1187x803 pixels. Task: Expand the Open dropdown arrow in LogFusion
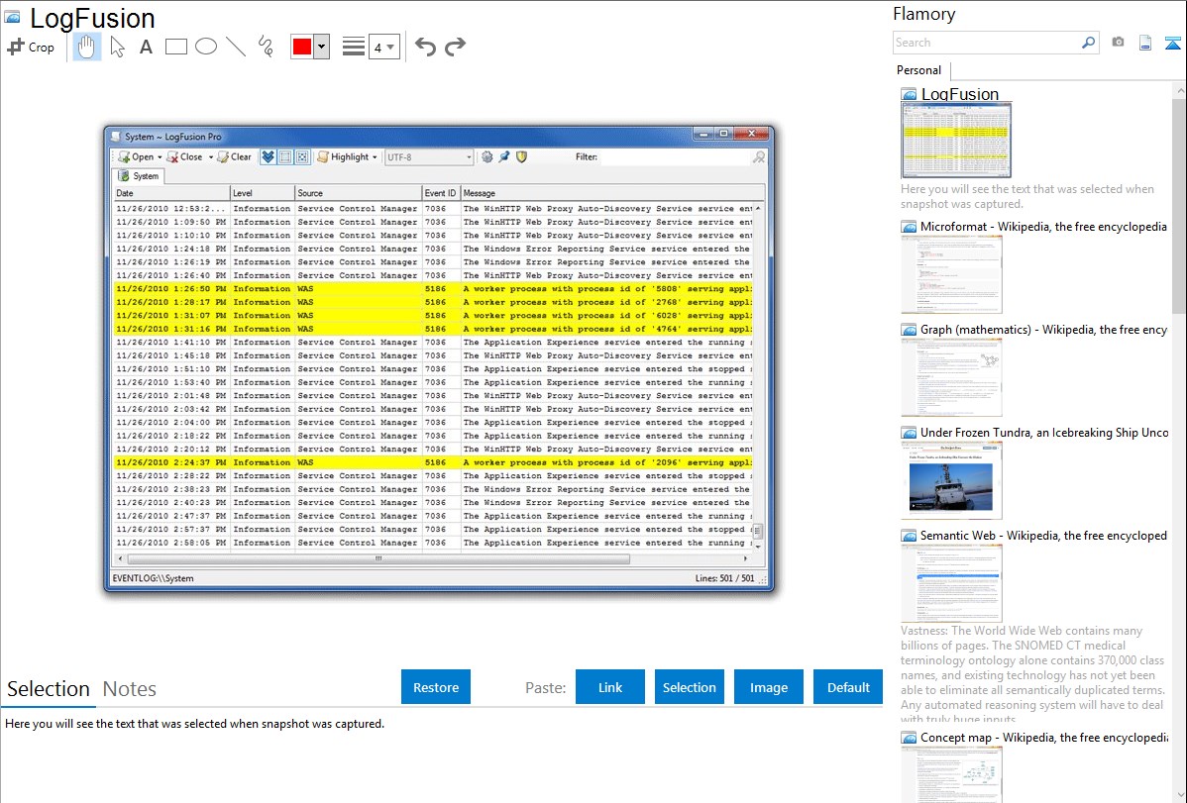point(160,157)
